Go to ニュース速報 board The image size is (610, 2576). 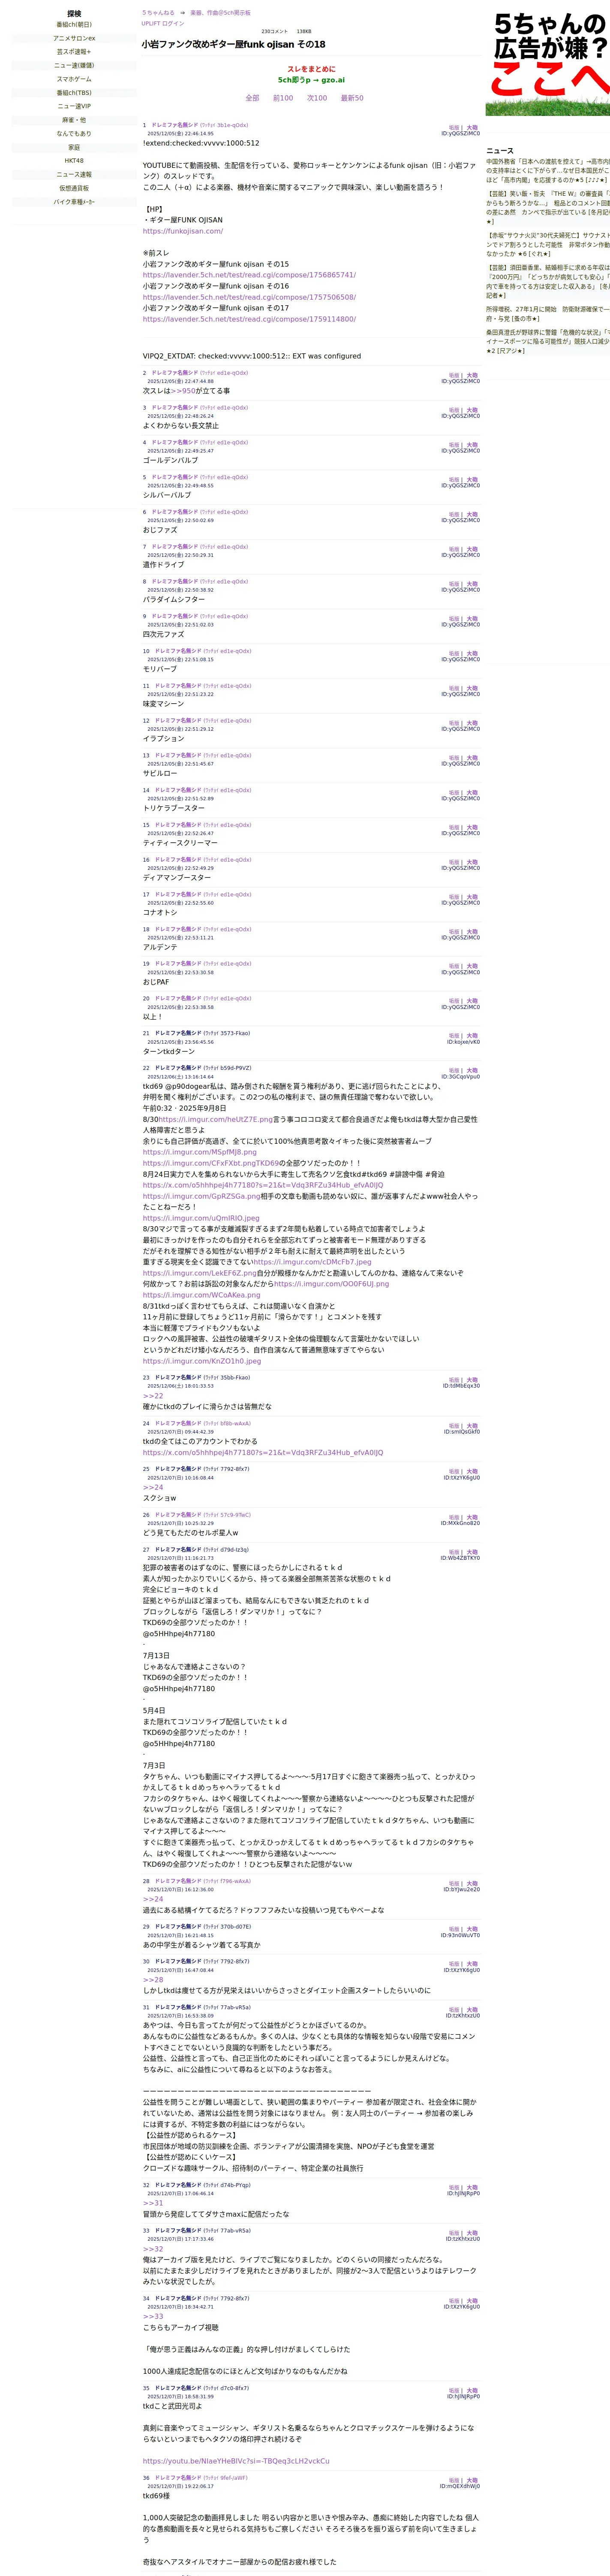pyautogui.click(x=74, y=174)
